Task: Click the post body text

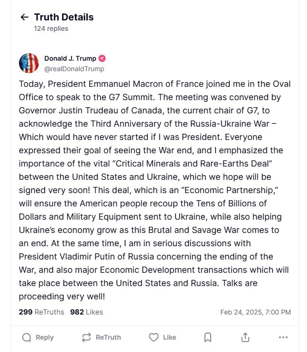Action: click(x=154, y=190)
